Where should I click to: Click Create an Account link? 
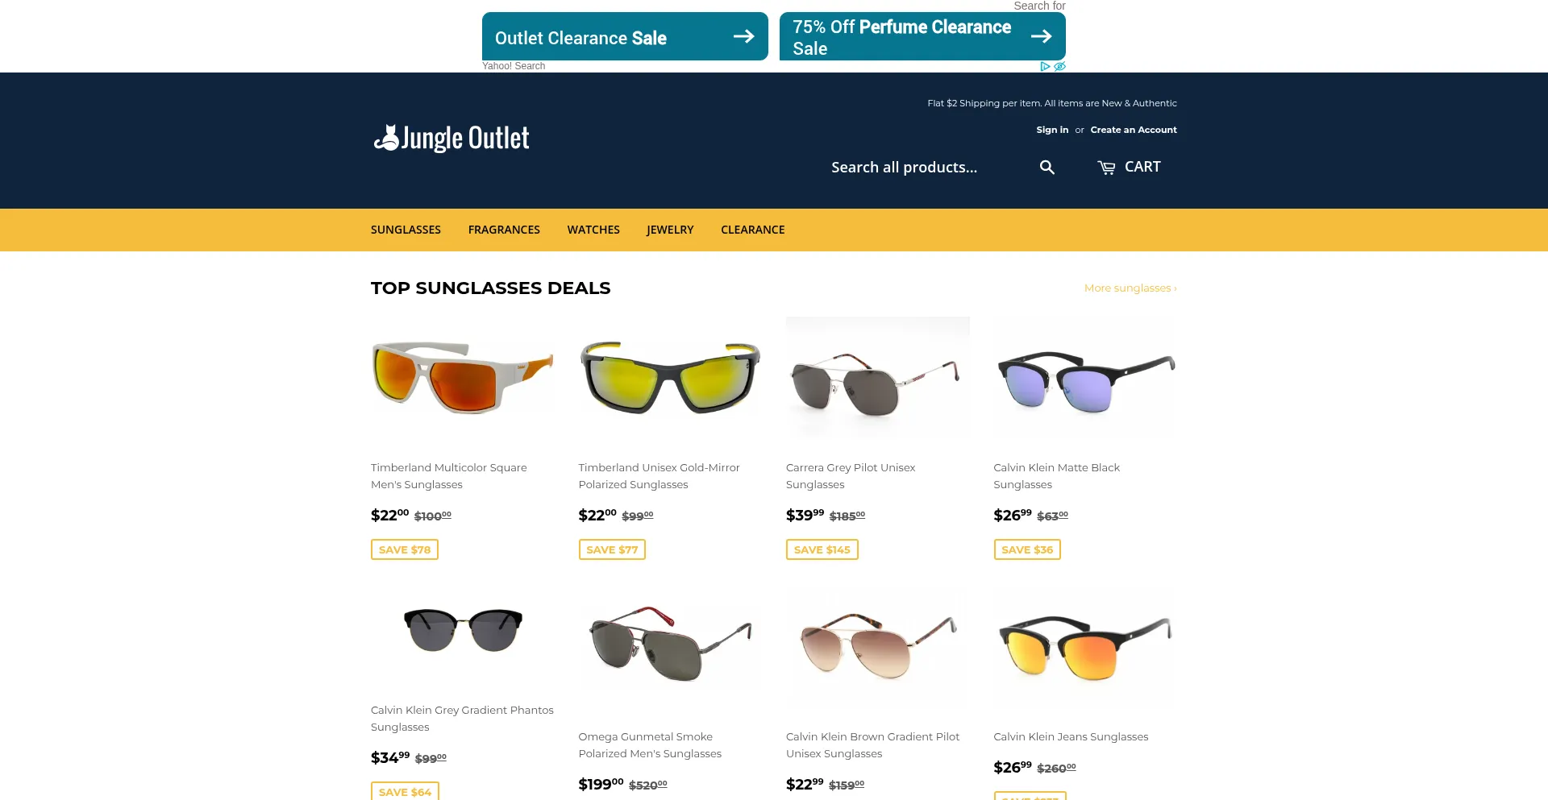point(1134,130)
